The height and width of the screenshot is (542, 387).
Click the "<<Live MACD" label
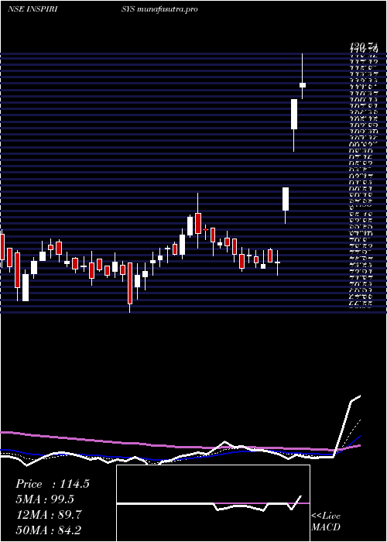(326, 522)
